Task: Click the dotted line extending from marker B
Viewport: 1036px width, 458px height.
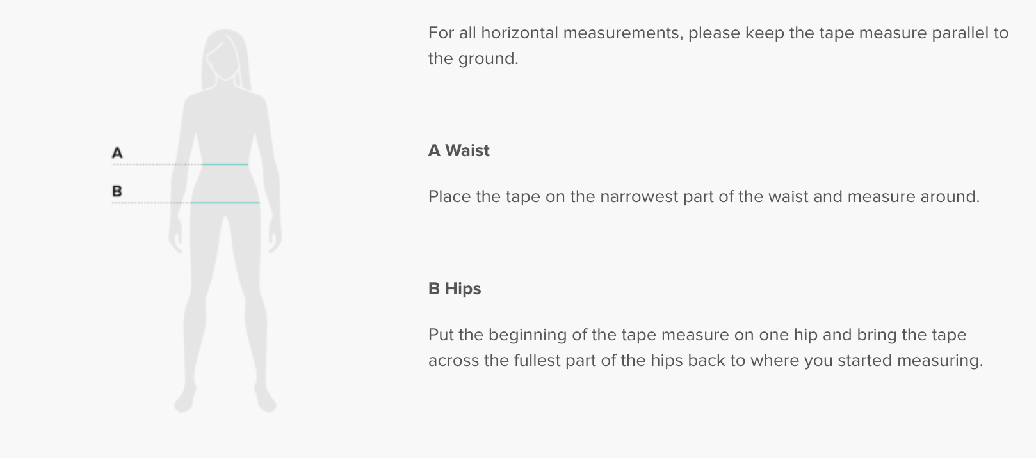Action: pos(151,203)
